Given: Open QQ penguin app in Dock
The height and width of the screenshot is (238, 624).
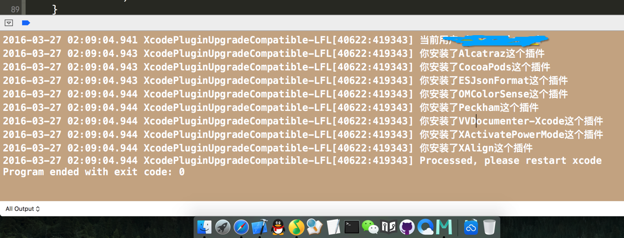Looking at the screenshot, I should coord(278,227).
